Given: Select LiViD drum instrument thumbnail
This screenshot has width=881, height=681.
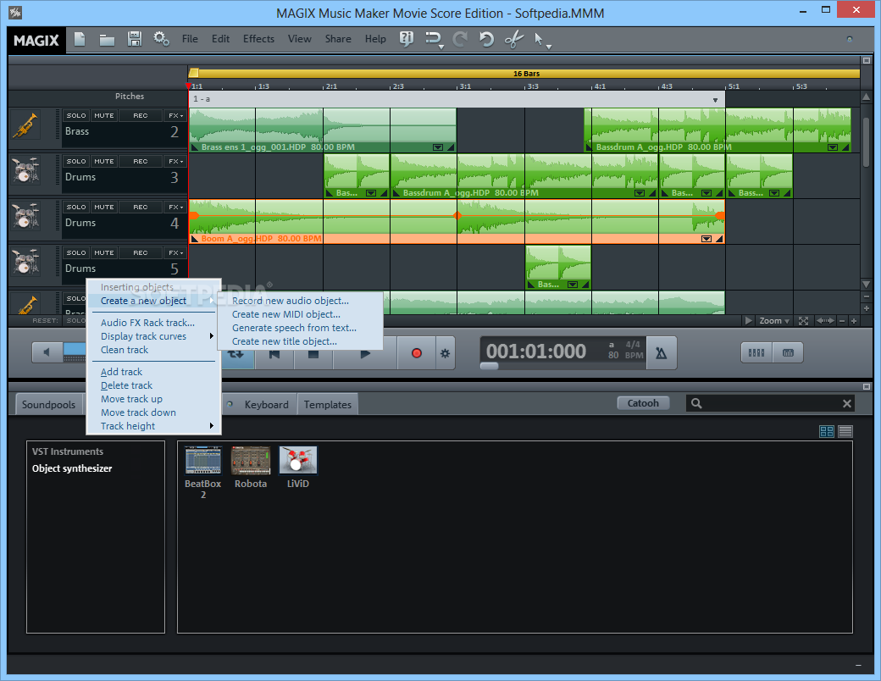Looking at the screenshot, I should tap(298, 460).
